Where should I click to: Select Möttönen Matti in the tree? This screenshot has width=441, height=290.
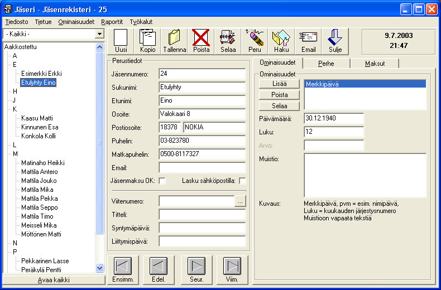click(x=41, y=234)
